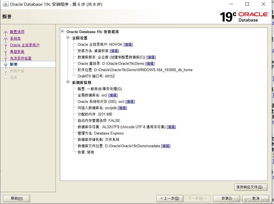This screenshot has width=274, height=204.
Task: Open 保存响应文件 dialog
Action: pos(251,187)
